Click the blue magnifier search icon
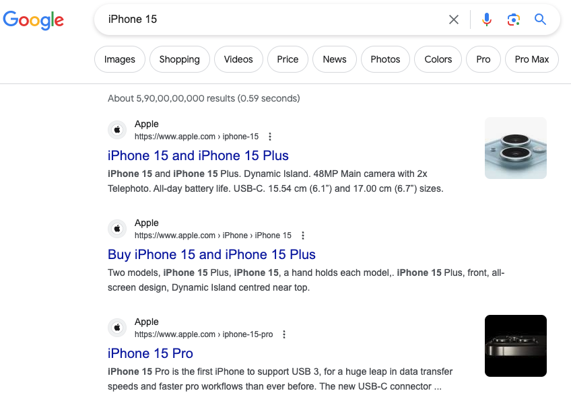The height and width of the screenshot is (399, 571). [540, 20]
